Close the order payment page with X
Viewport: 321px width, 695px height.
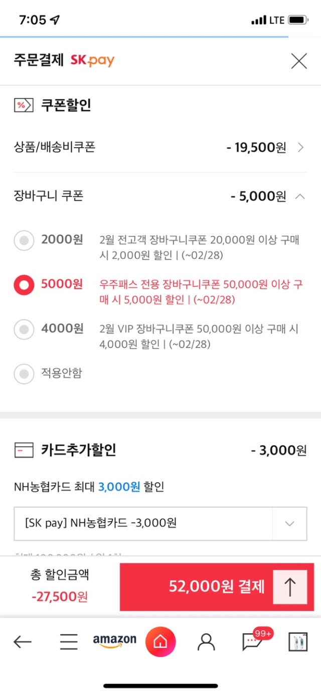[299, 61]
